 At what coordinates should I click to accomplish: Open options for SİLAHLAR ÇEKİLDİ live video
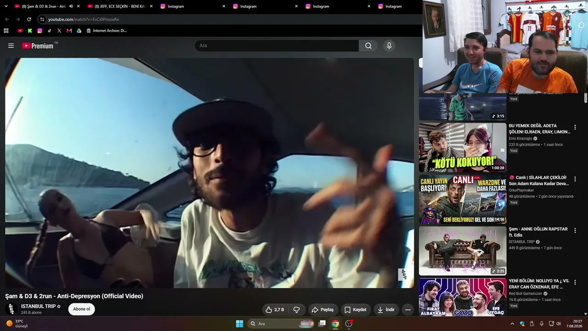pos(575,179)
